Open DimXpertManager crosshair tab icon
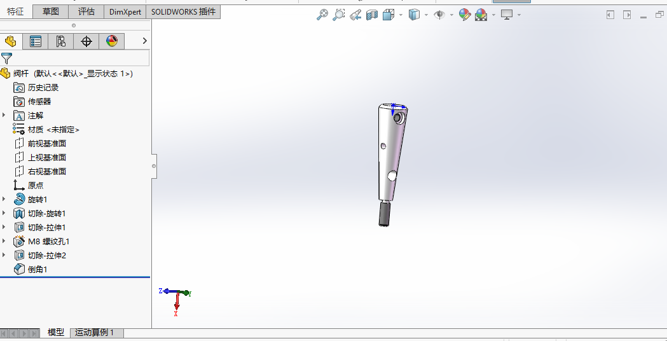 (x=86, y=41)
